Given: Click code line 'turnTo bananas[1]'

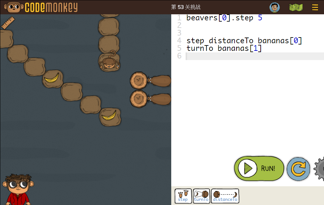Looking at the screenshot, I should pyautogui.click(x=224, y=48).
